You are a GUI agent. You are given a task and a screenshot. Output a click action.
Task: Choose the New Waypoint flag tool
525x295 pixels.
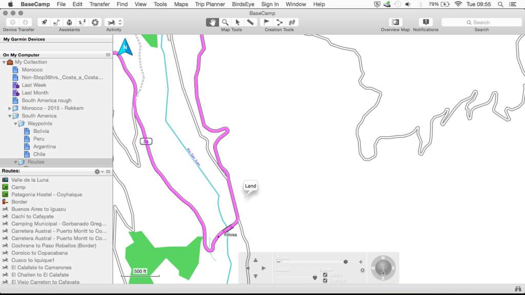coord(267,23)
